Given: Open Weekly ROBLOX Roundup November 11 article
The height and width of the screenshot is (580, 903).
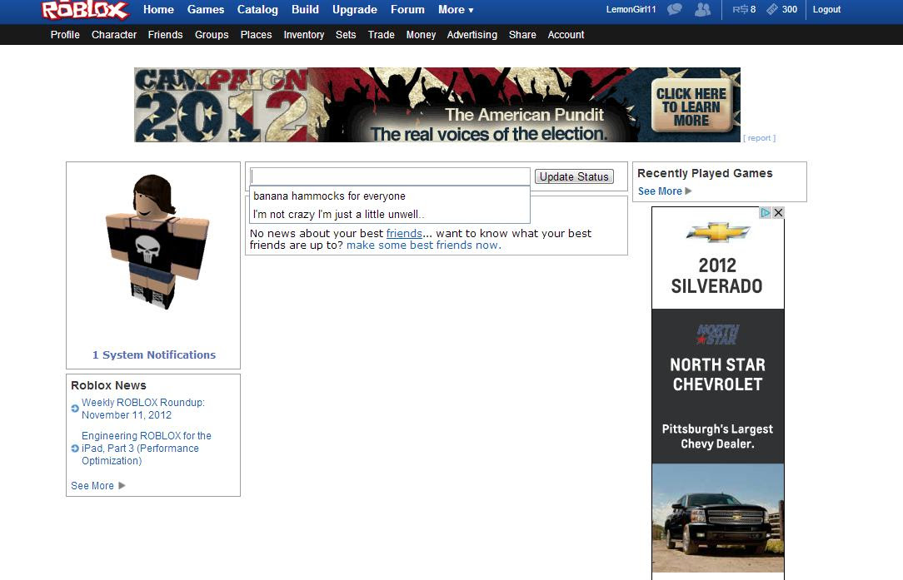Looking at the screenshot, I should (142, 409).
